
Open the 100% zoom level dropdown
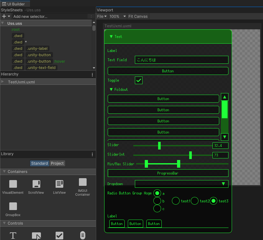117,16
